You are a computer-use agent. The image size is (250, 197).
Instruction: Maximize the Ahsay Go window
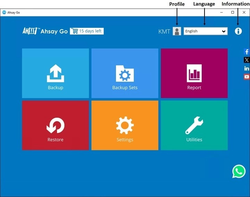pos(233,12)
